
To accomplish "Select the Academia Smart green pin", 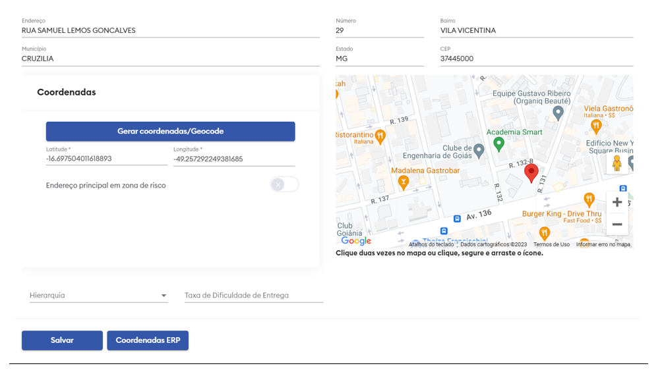I will [x=499, y=143].
